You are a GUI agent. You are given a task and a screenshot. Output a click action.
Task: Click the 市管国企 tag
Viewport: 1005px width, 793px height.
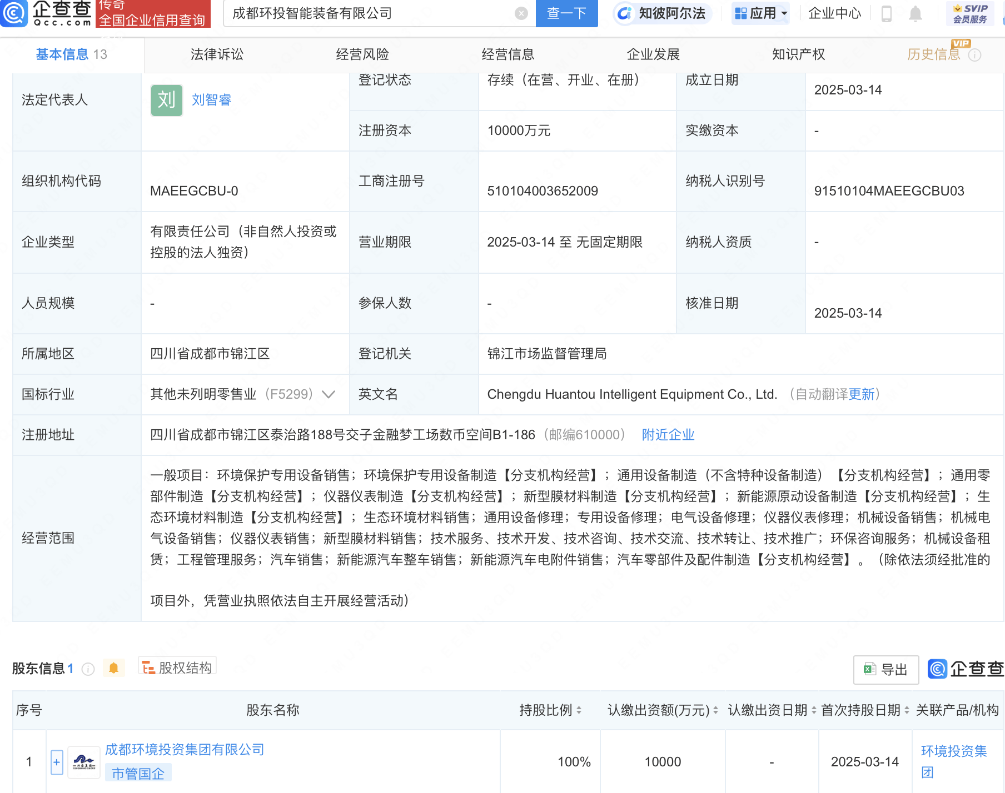(138, 774)
